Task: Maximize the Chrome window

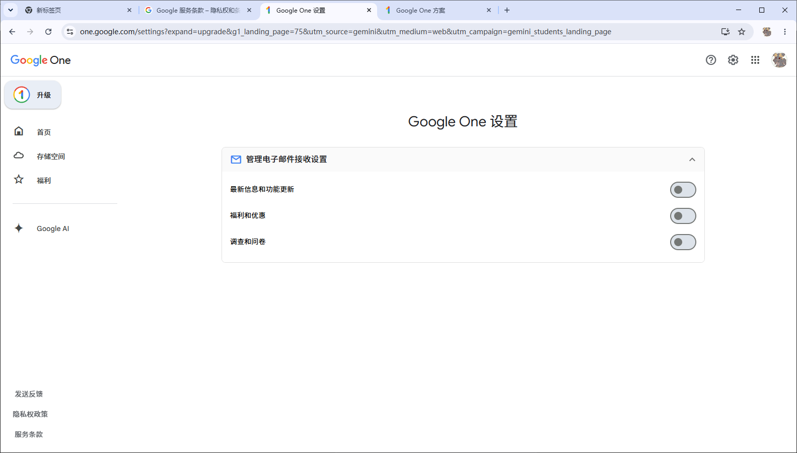Action: tap(762, 10)
